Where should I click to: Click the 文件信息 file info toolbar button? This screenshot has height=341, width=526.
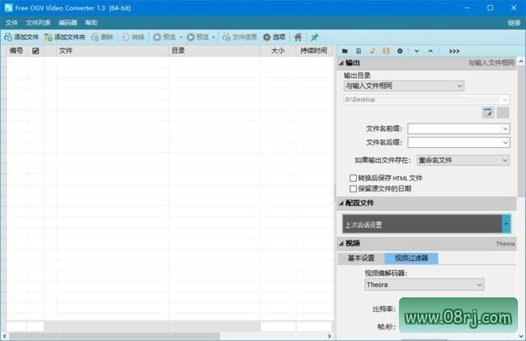click(240, 37)
